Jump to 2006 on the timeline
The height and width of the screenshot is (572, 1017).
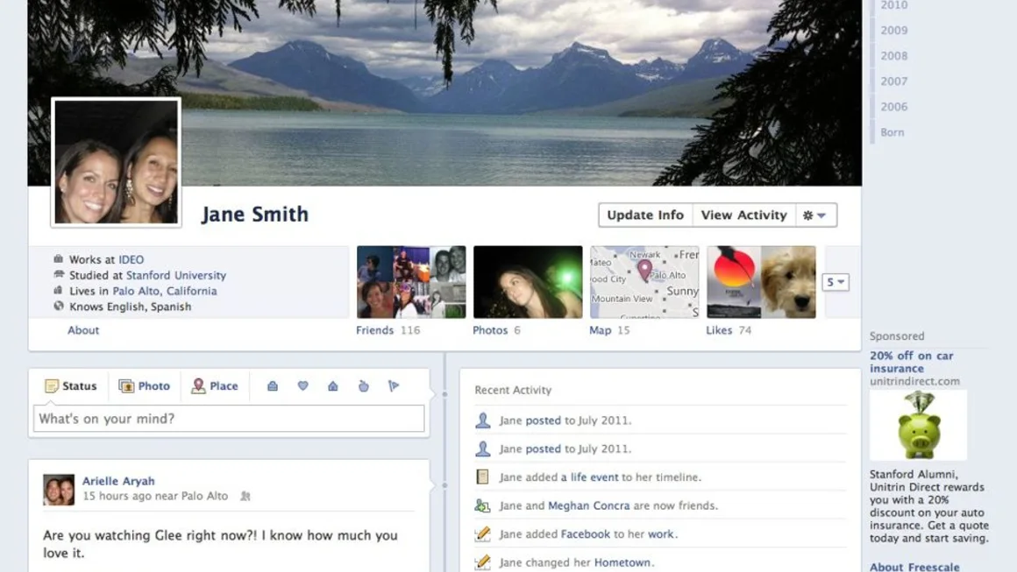[893, 107]
